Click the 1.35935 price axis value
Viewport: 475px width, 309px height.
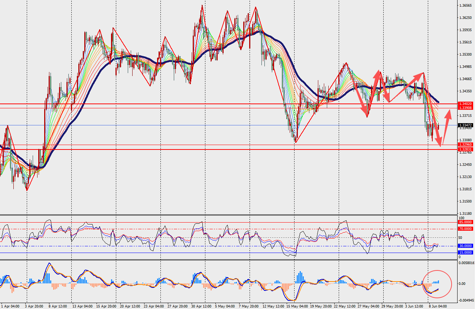coord(466,30)
